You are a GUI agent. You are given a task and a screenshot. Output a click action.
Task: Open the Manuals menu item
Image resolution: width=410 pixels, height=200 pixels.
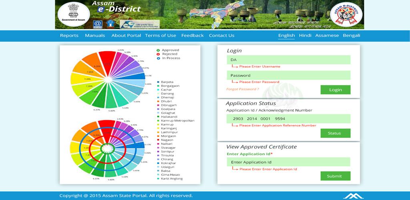coord(95,36)
